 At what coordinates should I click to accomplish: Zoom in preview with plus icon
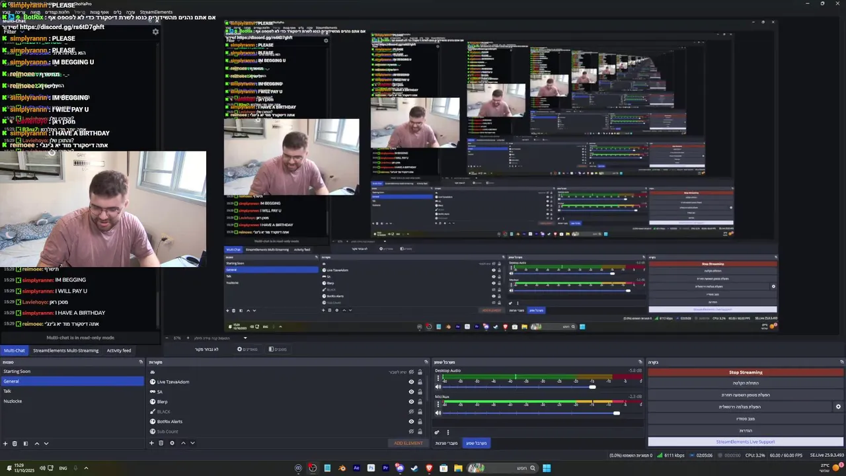pyautogui.click(x=188, y=338)
